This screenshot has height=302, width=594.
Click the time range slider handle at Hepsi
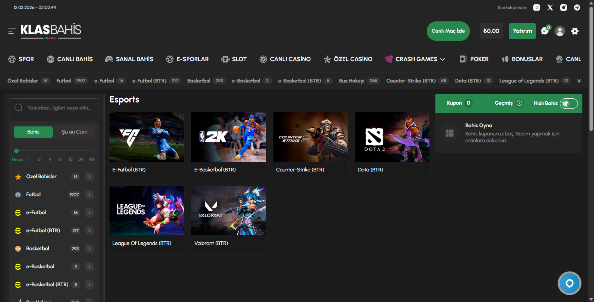click(x=16, y=151)
